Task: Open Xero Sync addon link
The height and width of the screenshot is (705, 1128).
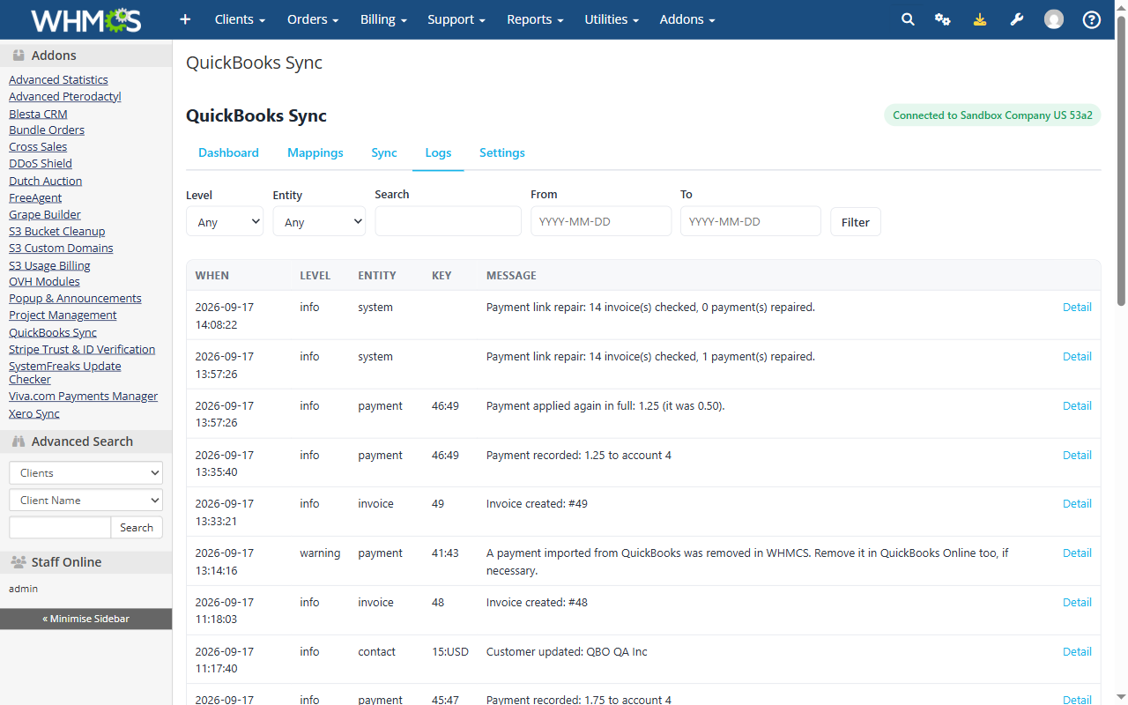Action: point(34,414)
